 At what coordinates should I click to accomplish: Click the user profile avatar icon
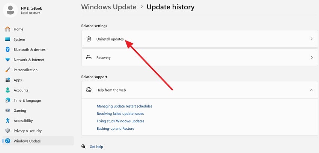pos(10,10)
